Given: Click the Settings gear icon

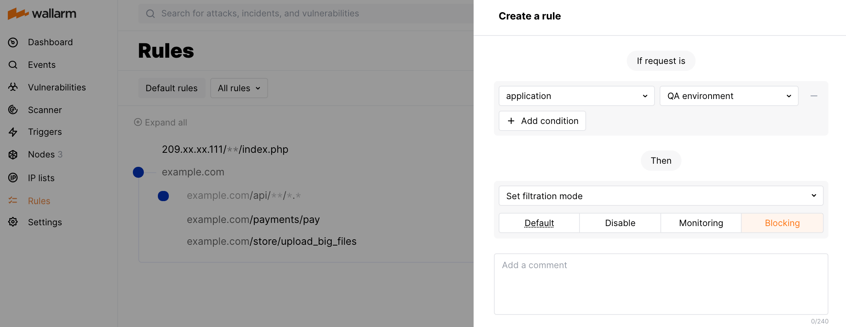Looking at the screenshot, I should click(13, 222).
